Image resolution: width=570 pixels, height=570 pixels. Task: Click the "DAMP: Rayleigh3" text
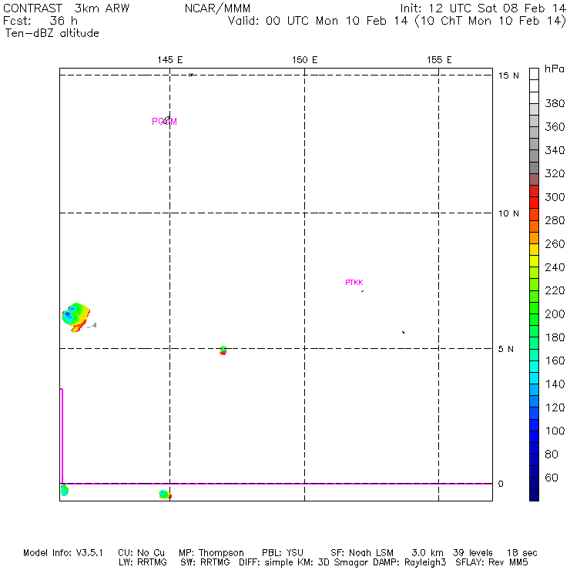(x=409, y=562)
